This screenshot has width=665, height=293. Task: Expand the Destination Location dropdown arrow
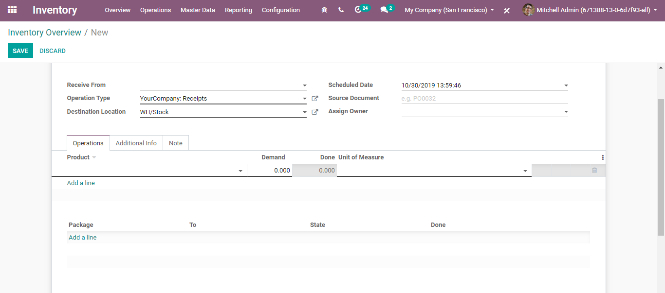[x=305, y=112]
